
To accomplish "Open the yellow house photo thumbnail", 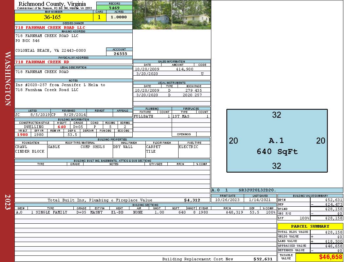I will 192,15.
